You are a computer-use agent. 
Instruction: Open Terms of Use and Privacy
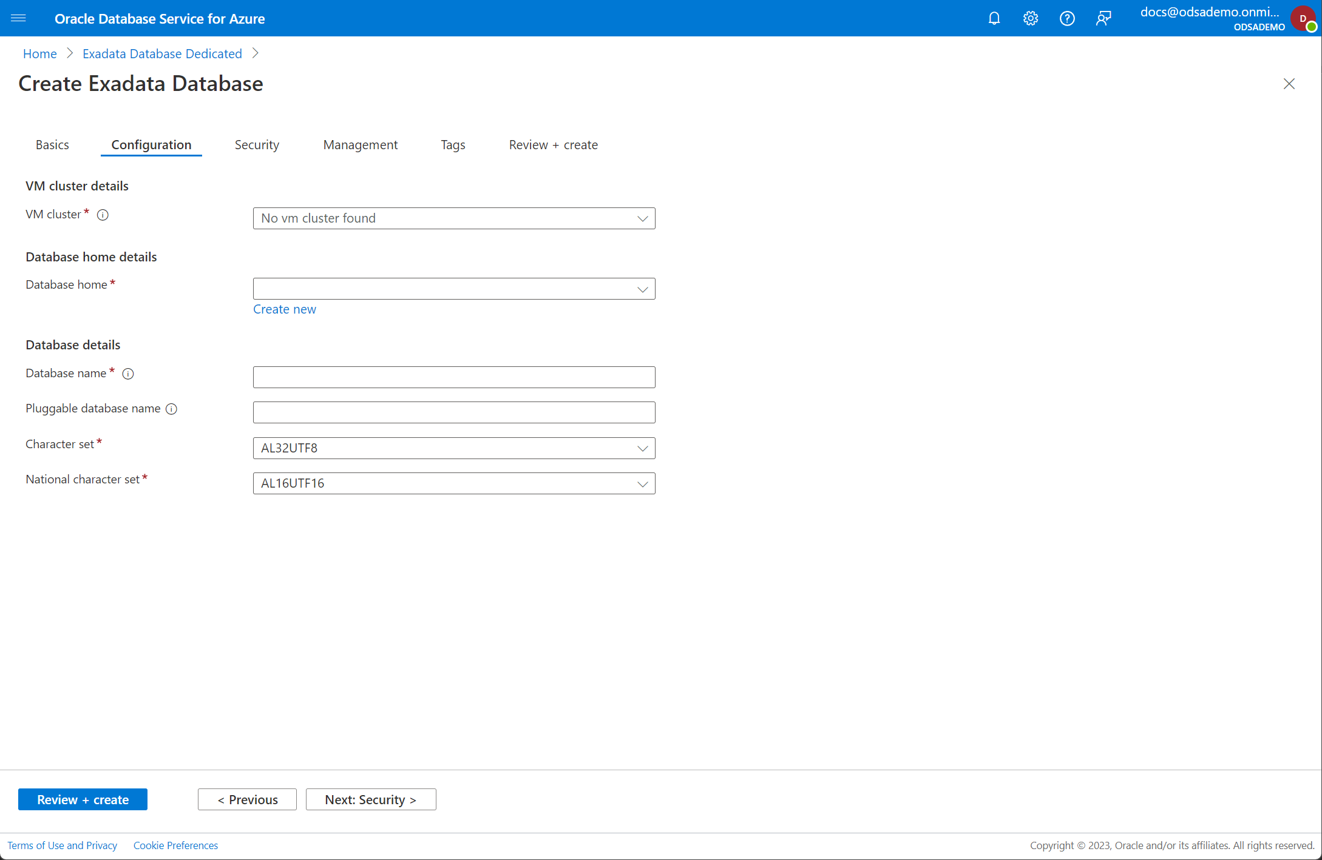(x=62, y=845)
